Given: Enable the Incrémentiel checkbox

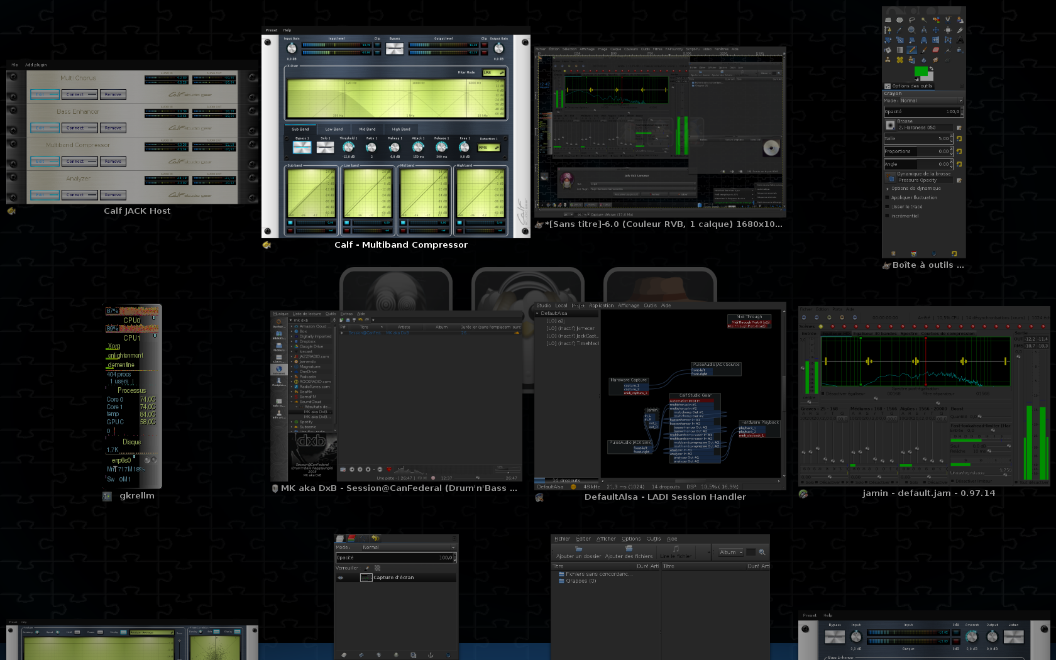Looking at the screenshot, I should 888,216.
